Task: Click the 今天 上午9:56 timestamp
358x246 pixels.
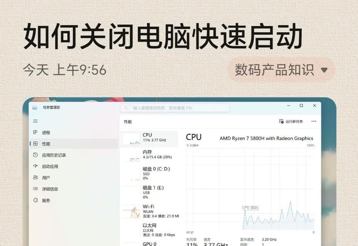Action: pyautogui.click(x=65, y=70)
